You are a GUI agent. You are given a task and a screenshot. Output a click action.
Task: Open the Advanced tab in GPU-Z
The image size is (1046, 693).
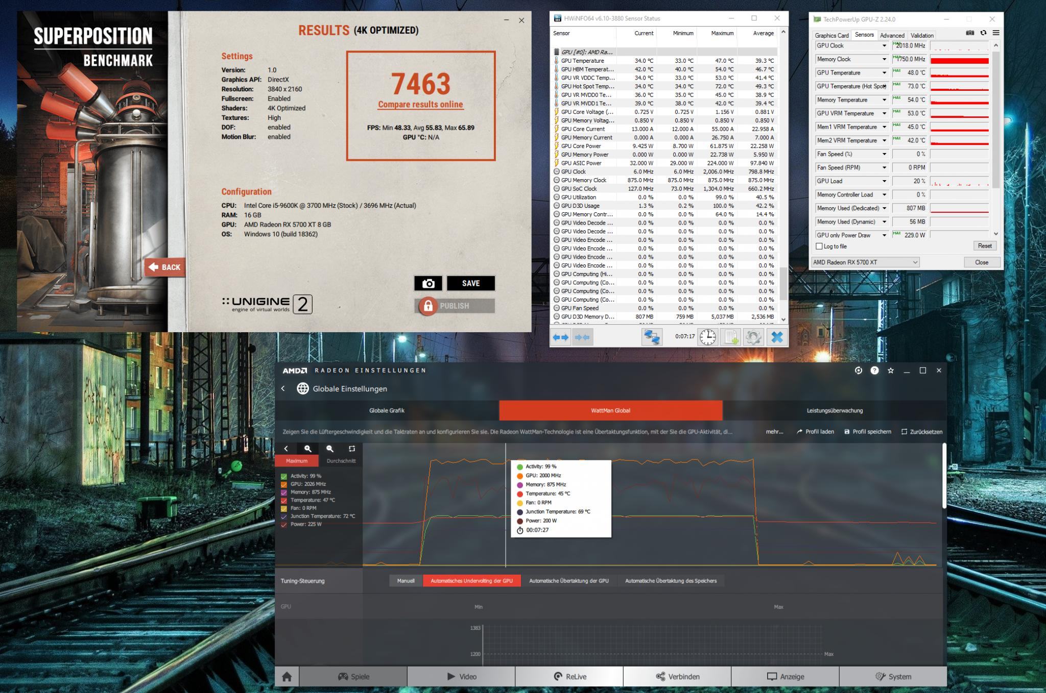(x=892, y=35)
